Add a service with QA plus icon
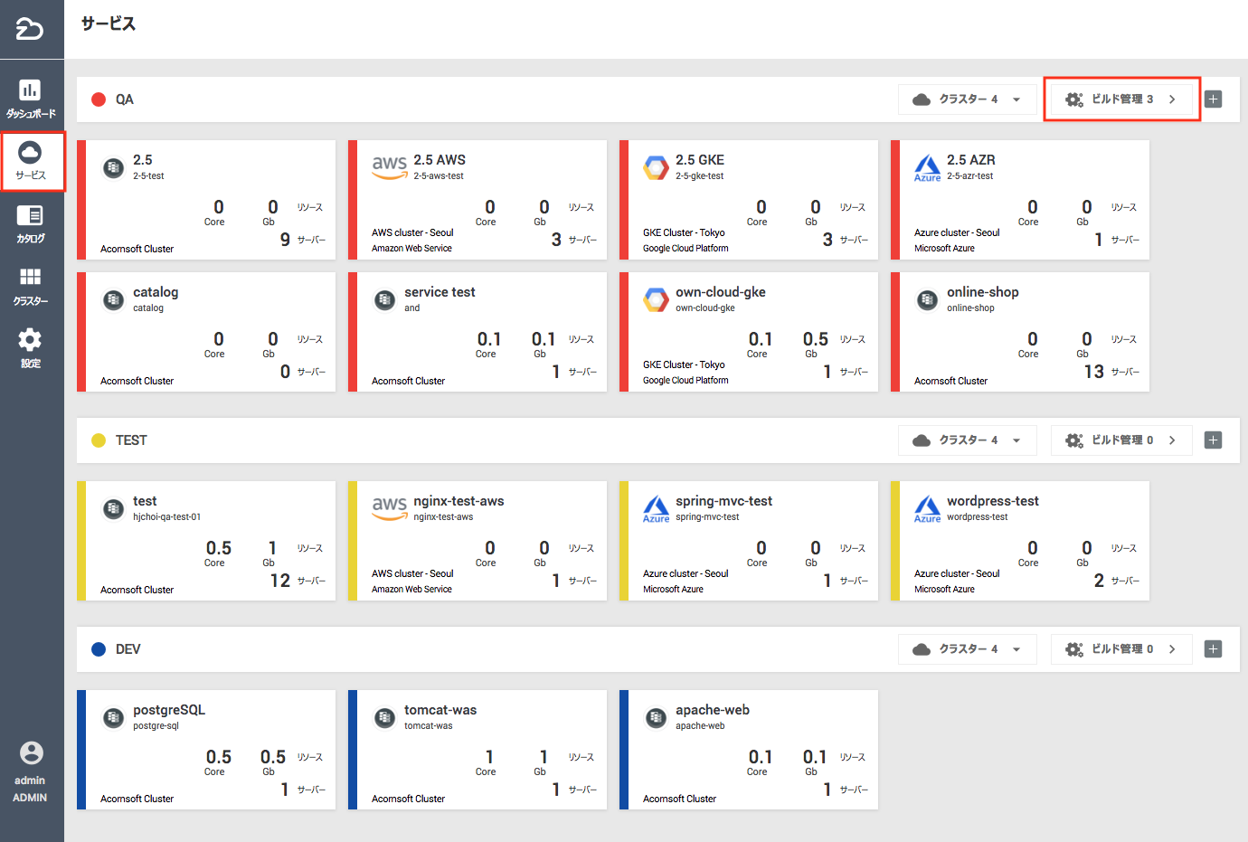Screen dimensions: 1248x842 (x=1213, y=99)
